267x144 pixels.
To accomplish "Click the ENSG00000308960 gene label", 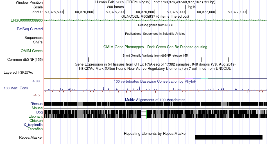I will (27, 20).
